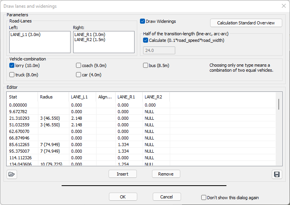Select the car (4.0m) checkbox

tap(79, 75)
